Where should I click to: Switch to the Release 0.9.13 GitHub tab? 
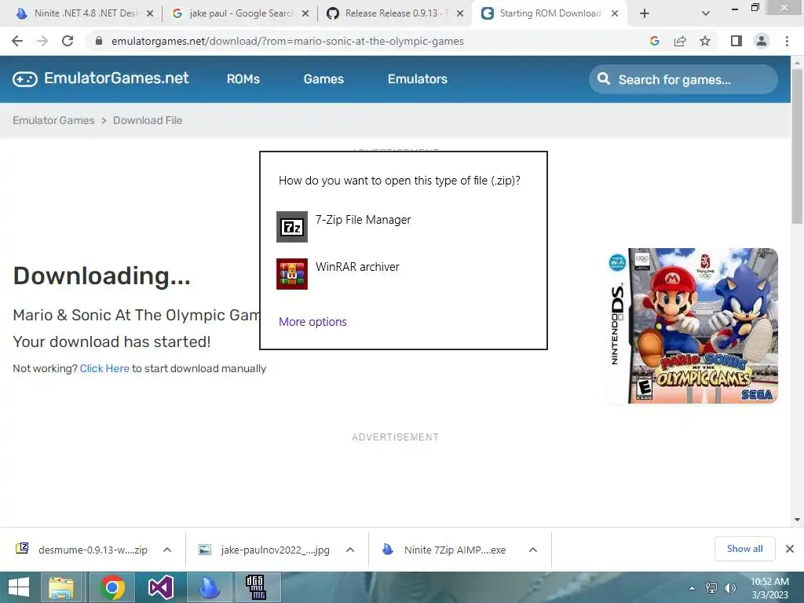(394, 13)
